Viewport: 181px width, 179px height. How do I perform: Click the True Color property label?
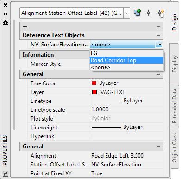click(x=43, y=83)
